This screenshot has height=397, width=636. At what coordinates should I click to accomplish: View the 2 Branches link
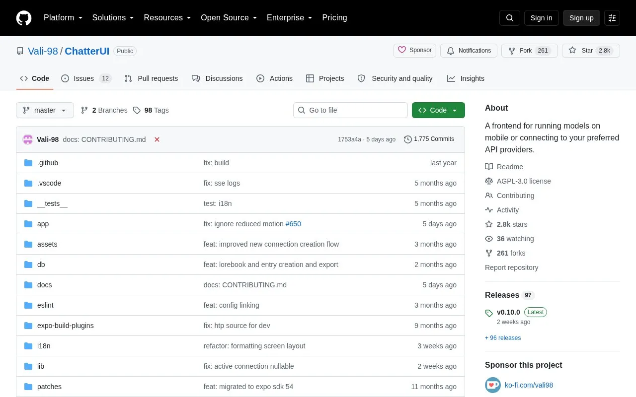[104, 110]
